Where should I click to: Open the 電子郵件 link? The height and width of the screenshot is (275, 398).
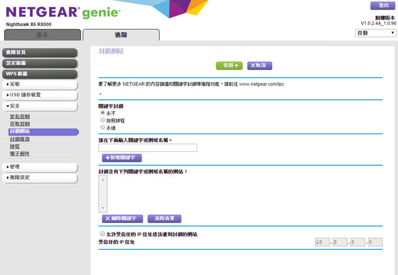click(20, 154)
